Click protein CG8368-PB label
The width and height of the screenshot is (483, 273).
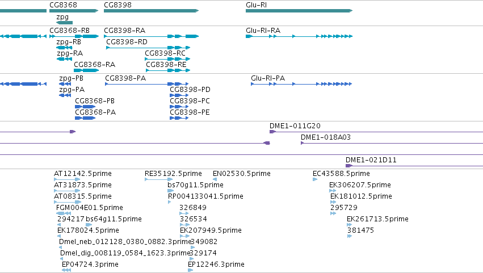[x=95, y=101]
